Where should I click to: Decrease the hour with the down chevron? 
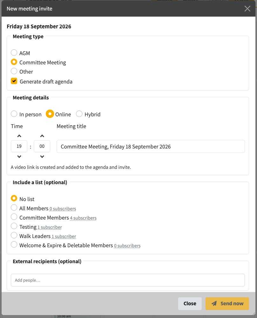[x=19, y=156]
